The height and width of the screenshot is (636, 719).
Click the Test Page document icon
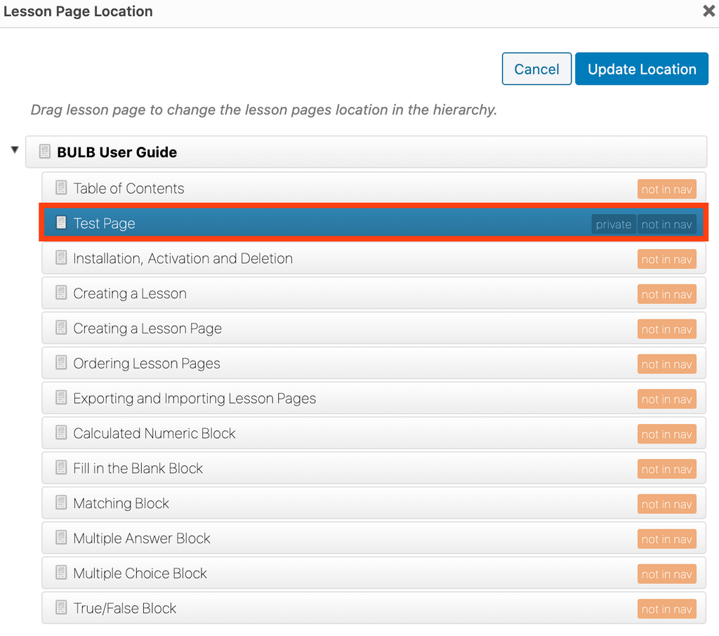(x=61, y=223)
